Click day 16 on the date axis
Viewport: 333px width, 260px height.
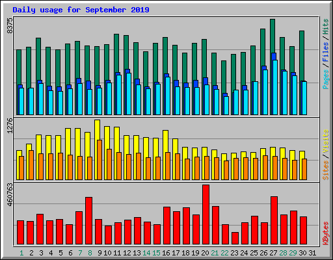(x=166, y=253)
